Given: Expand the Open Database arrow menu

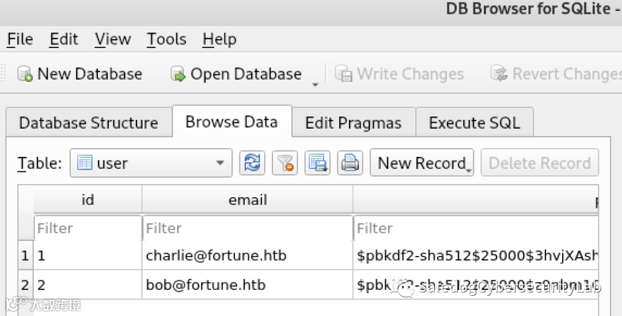Looking at the screenshot, I should click(x=315, y=84).
